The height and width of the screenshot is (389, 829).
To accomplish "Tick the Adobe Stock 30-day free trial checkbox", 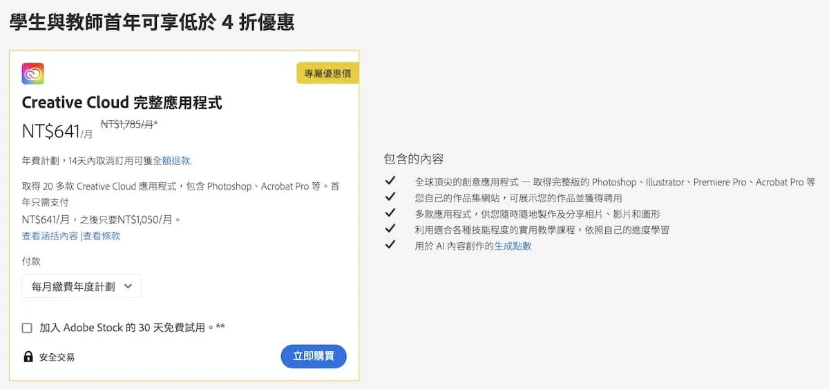I will coord(27,328).
